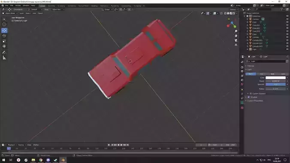
Task: Switch perspective/orthographic grid icon
Action: pos(236,45)
